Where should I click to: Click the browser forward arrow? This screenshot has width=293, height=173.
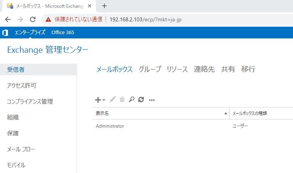click(x=20, y=19)
